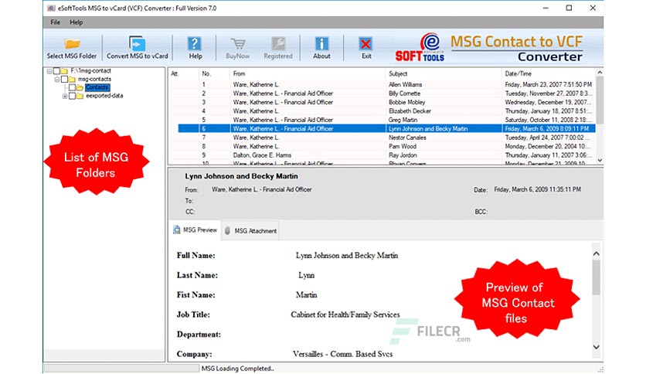Select message row Billy Cornette
The image size is (646, 374).
pyautogui.click(x=382, y=93)
